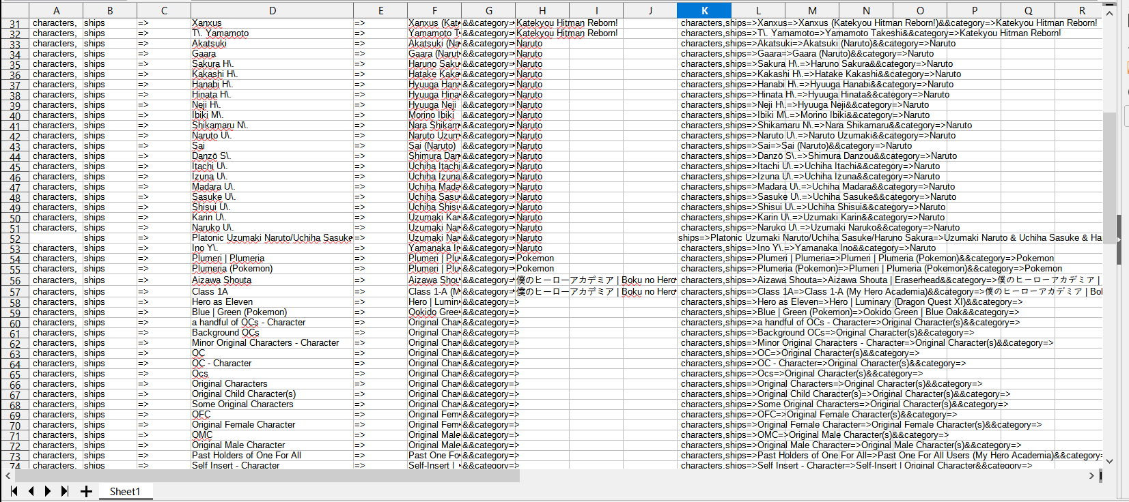1129x502 pixels.
Task: Click the "Plumeria (Pokemon)" cell in column D
Action: click(x=273, y=269)
